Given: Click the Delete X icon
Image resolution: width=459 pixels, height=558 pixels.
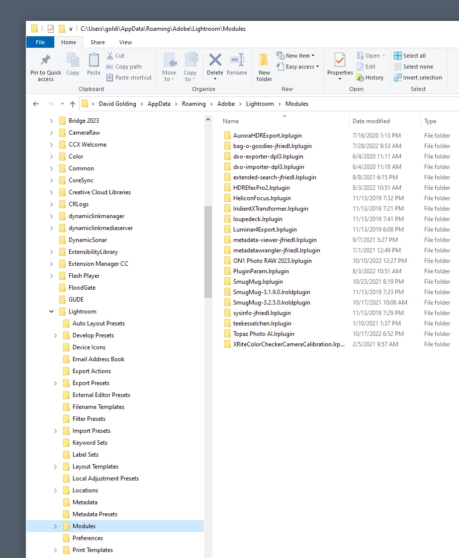Looking at the screenshot, I should (215, 60).
